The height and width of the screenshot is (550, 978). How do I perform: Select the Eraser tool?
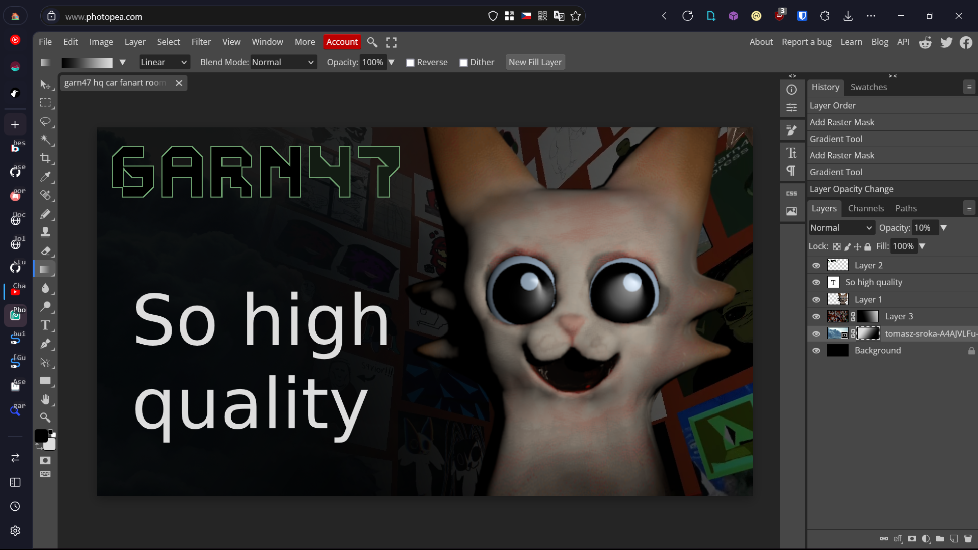click(45, 251)
